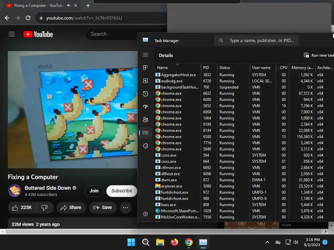The width and height of the screenshot is (334, 250).
Task: Open Task Manager settings gear
Action: coord(145,214)
